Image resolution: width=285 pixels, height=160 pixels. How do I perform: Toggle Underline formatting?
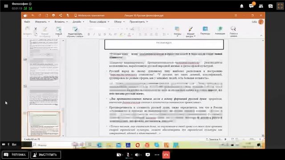click(x=99, y=34)
